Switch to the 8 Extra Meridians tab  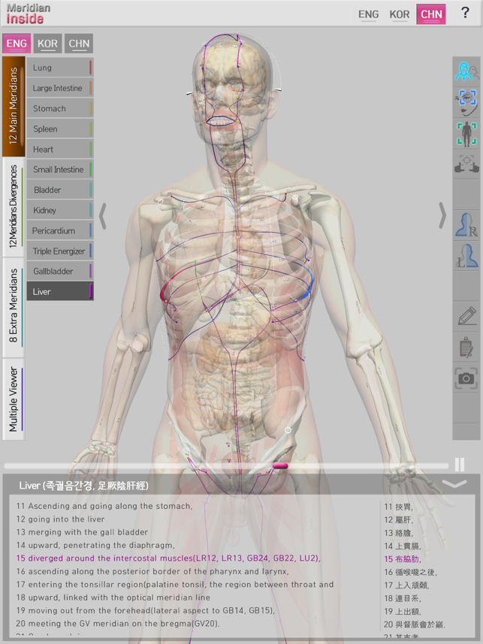pos(13,307)
